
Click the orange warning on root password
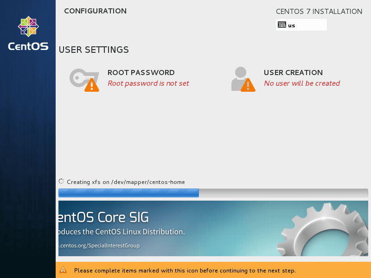coord(92,85)
